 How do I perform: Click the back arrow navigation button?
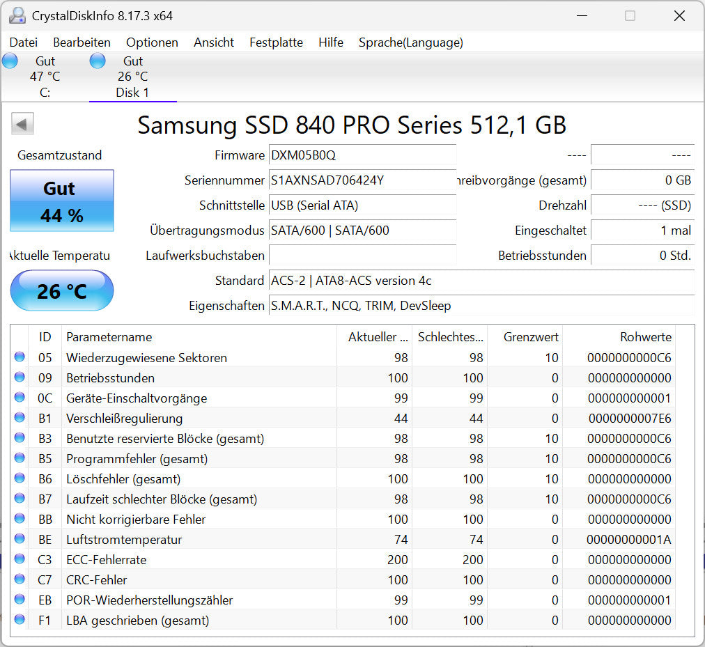[x=22, y=123]
